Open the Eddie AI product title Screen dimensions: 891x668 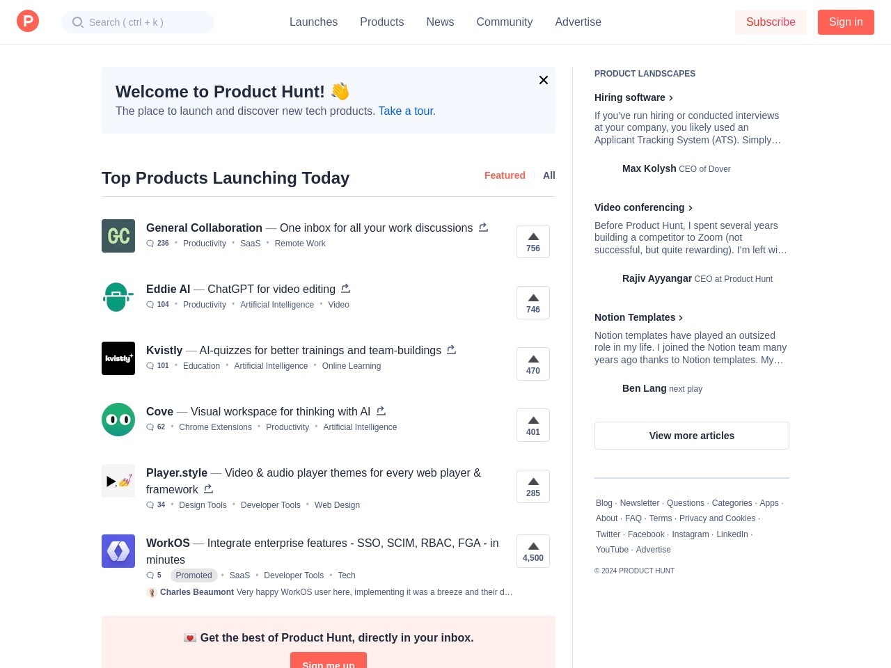pyautogui.click(x=168, y=289)
